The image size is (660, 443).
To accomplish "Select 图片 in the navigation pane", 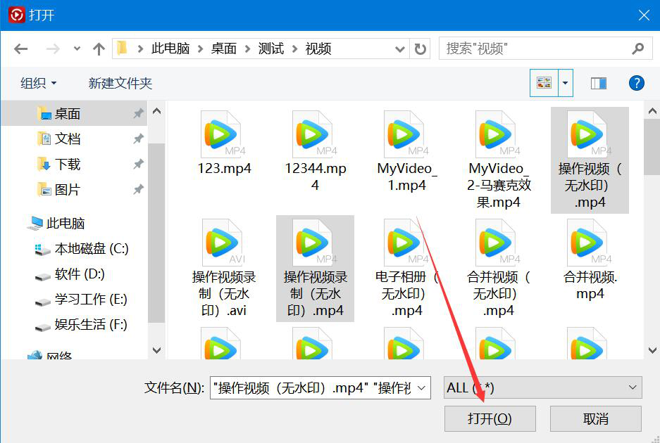I will (x=68, y=189).
